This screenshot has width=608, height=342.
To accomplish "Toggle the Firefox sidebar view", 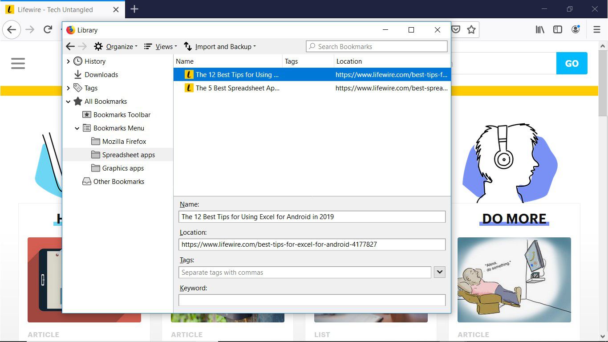I will [x=558, y=30].
